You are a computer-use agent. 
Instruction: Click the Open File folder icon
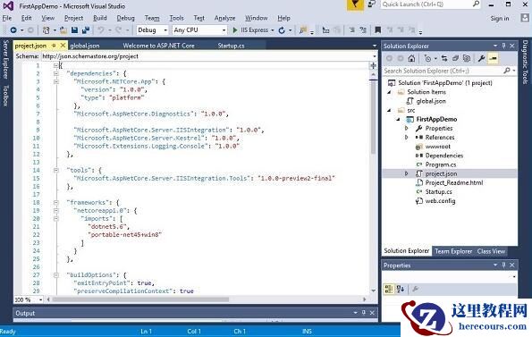(63, 30)
